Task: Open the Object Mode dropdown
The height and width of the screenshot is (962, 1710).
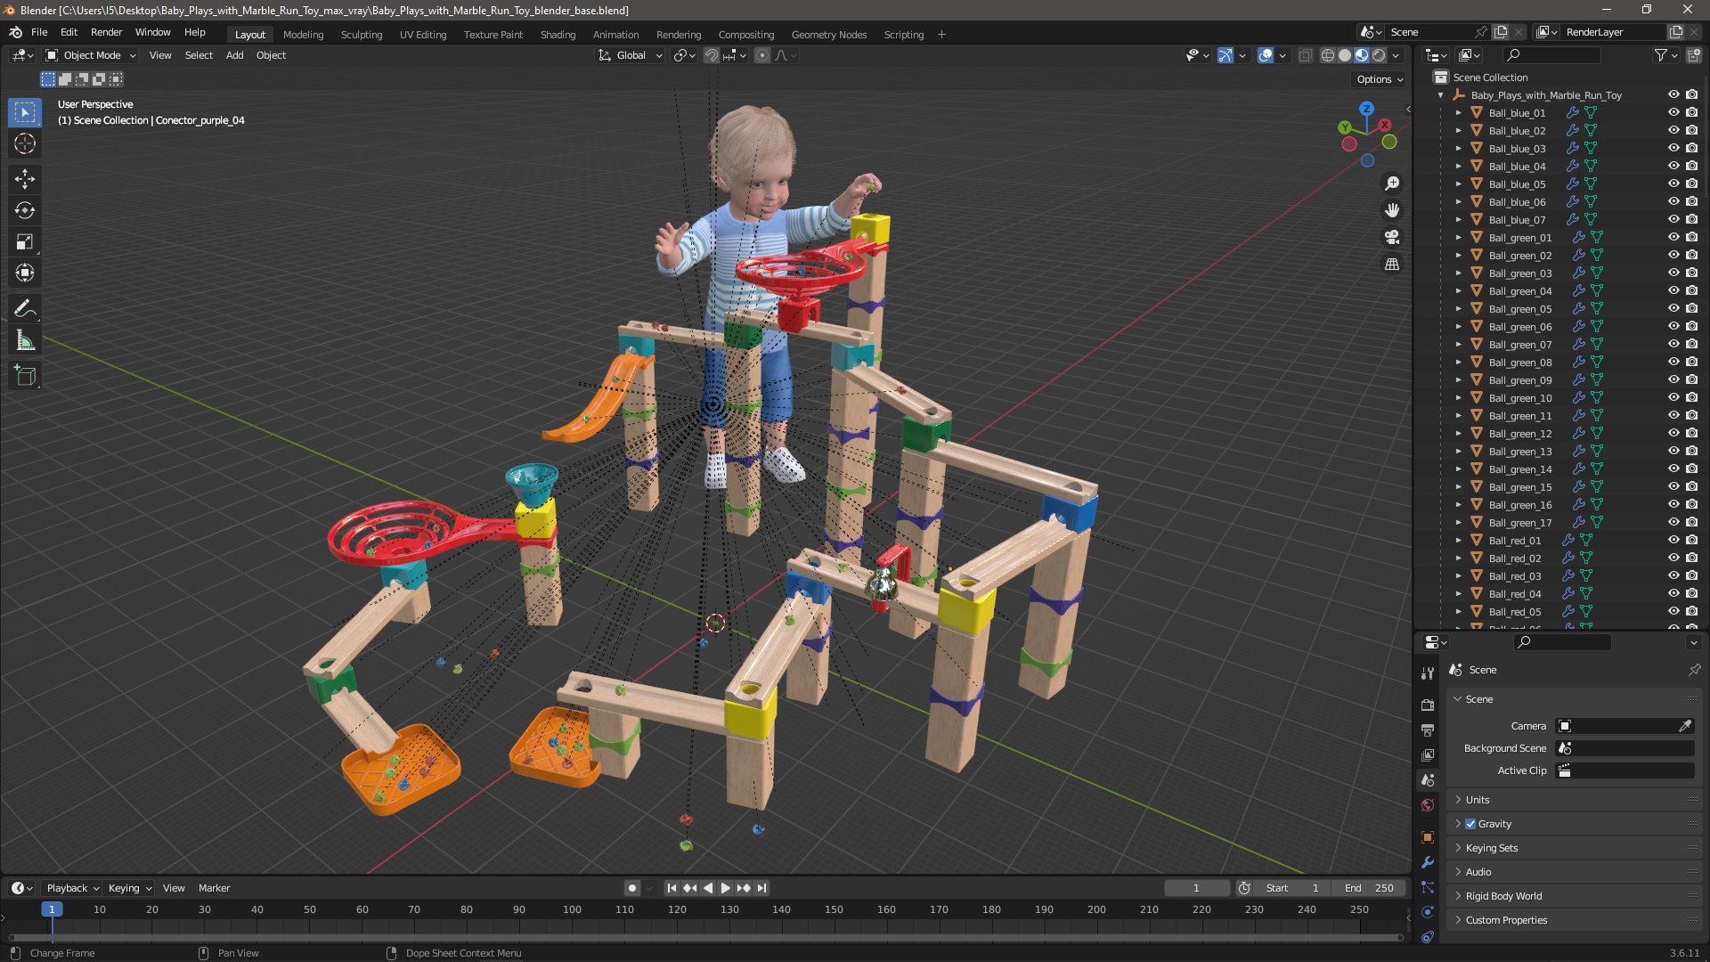Action: click(91, 55)
